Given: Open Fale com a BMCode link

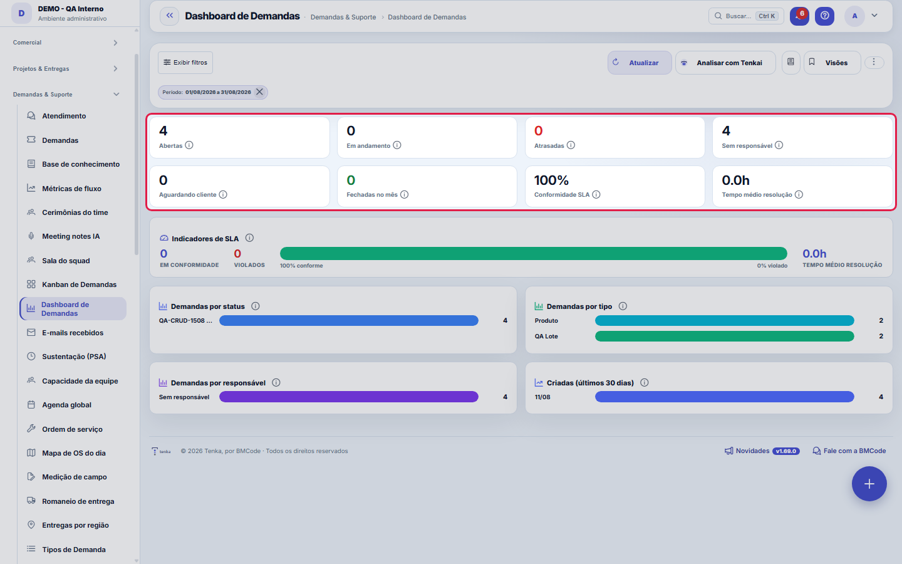Looking at the screenshot, I should click(849, 451).
